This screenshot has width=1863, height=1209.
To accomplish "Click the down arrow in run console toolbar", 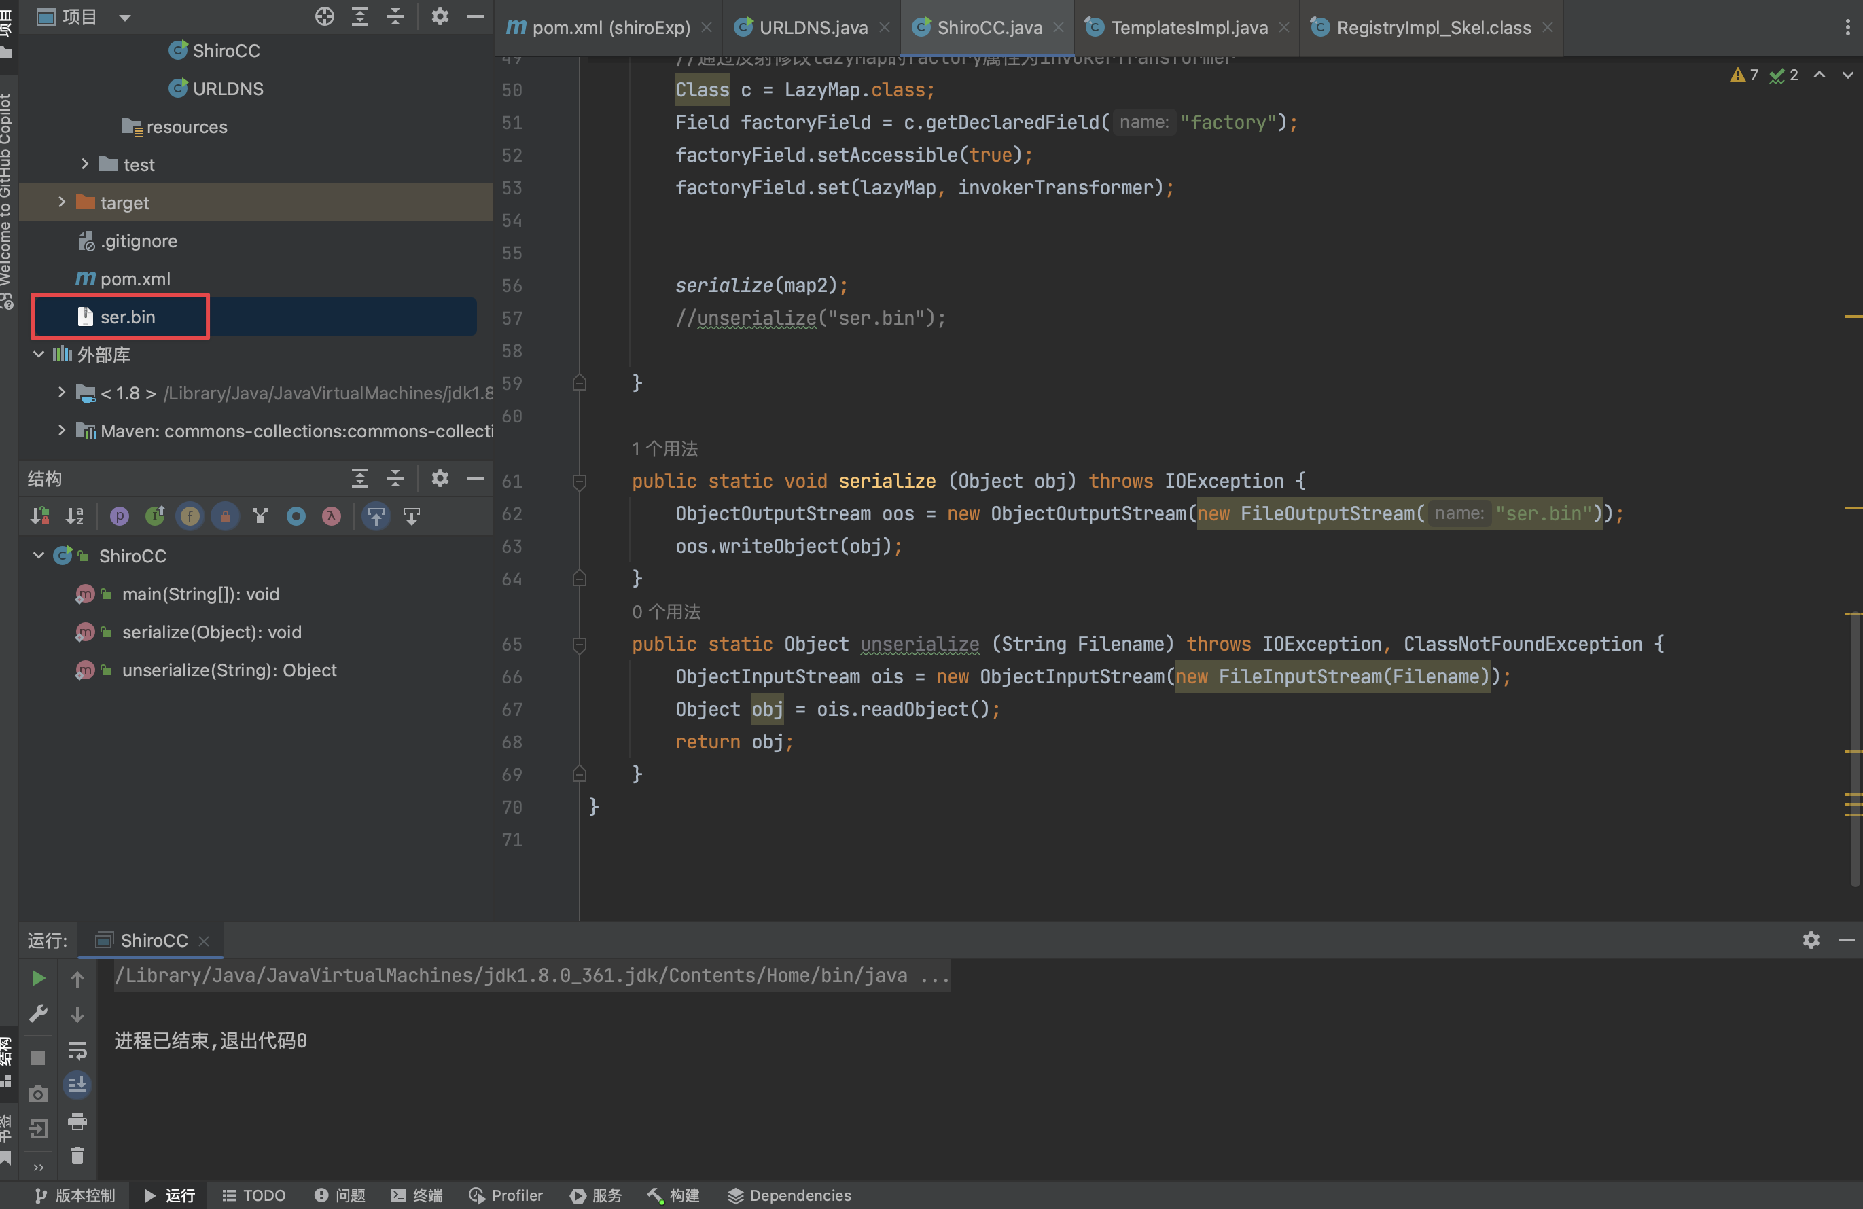I will (x=77, y=1014).
